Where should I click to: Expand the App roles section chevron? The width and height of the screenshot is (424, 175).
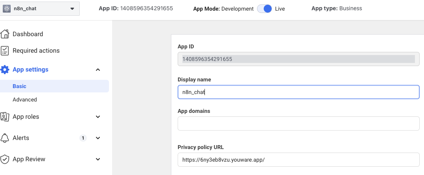pos(98,117)
